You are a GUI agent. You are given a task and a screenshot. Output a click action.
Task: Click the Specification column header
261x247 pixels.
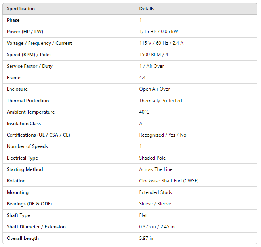point(21,9)
